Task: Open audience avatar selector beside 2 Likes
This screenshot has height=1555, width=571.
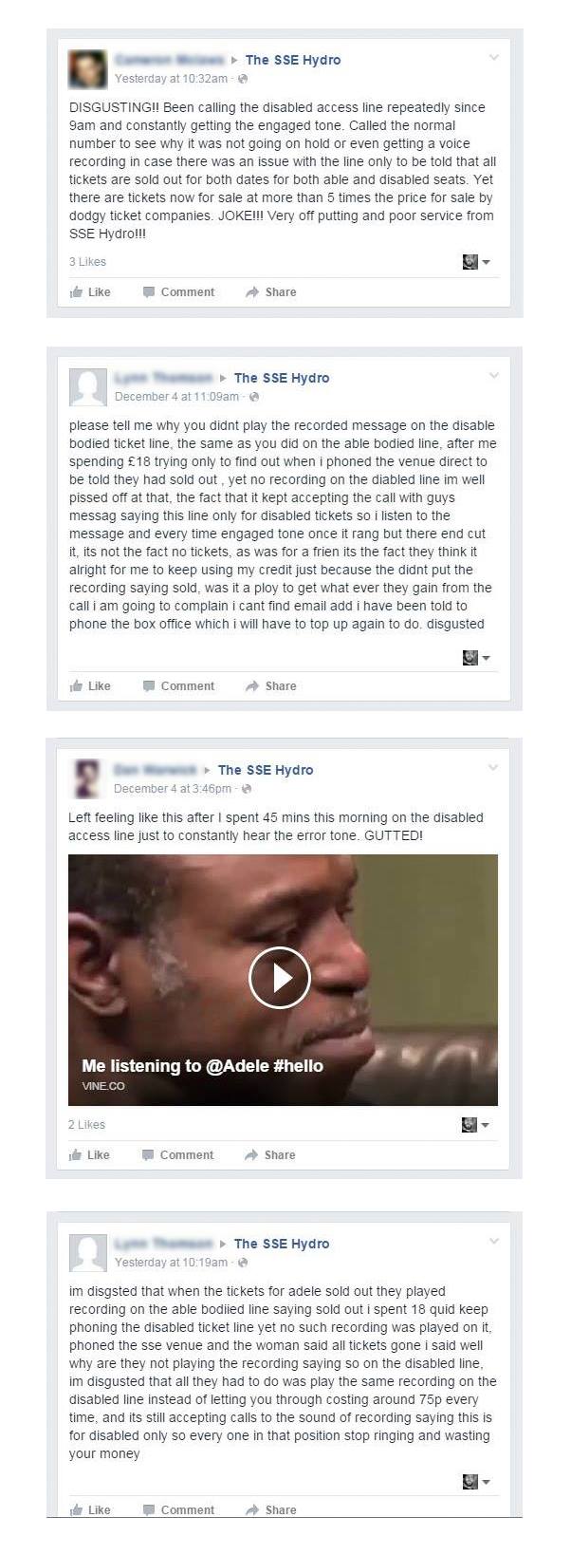Action: pyautogui.click(x=475, y=1125)
